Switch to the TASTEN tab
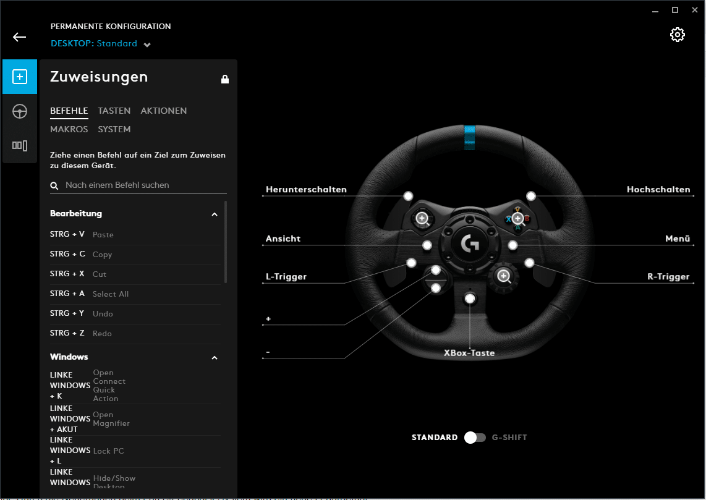Viewport: 706px width, 500px height. click(114, 111)
